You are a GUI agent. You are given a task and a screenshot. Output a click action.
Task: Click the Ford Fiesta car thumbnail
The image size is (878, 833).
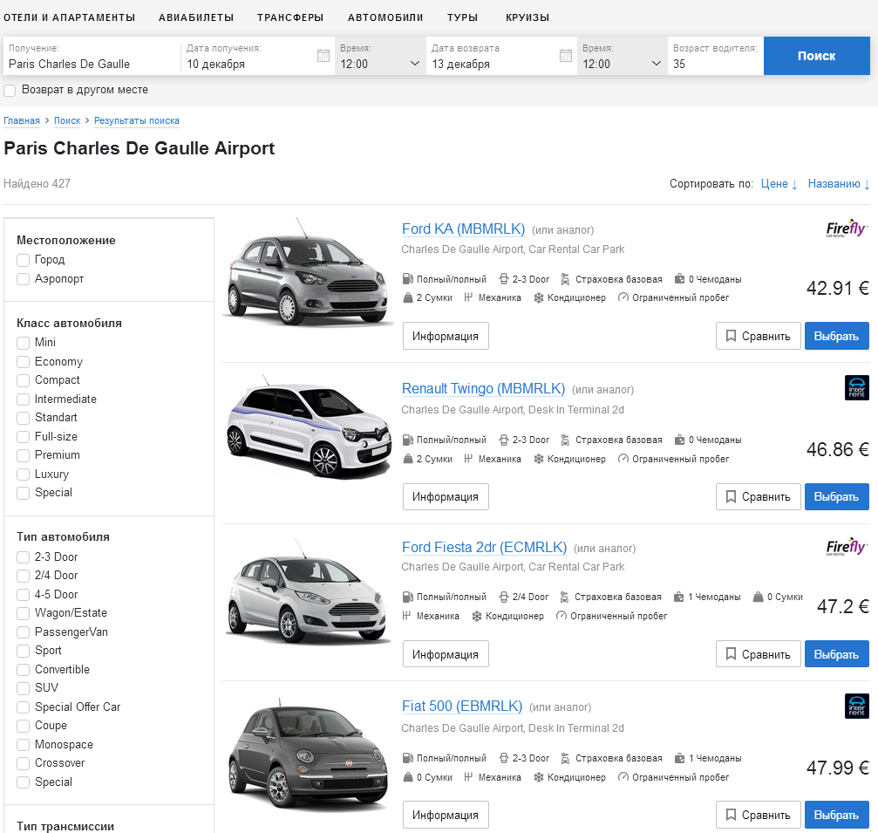coord(309,591)
